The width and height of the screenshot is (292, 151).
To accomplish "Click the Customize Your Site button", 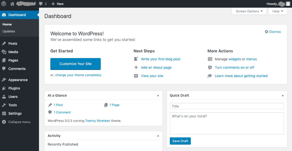I will (76, 64).
